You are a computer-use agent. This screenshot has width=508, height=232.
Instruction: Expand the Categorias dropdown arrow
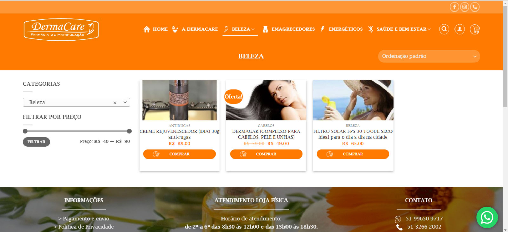[x=125, y=102]
